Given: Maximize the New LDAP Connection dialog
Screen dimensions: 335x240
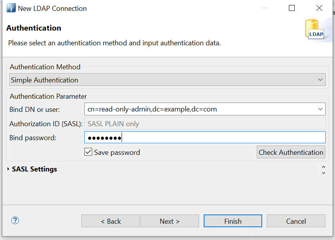Looking at the screenshot, I should click(292, 8).
